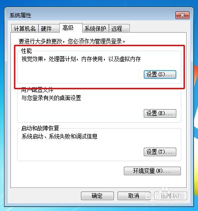Click the 启动和故障恢复 group label
Viewport: 198px width, 211px height.
(40, 129)
